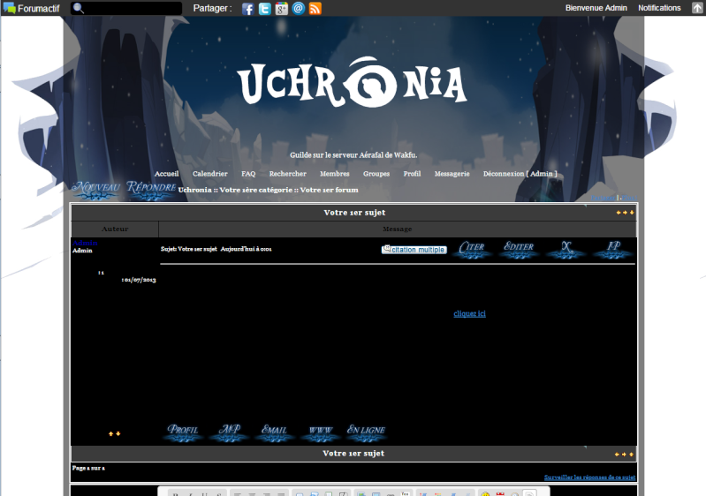Open the WWW website button
The image size is (706, 496).
[320, 432]
